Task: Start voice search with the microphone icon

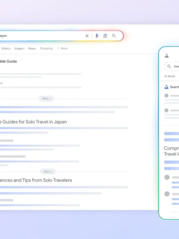Action: 97,36
